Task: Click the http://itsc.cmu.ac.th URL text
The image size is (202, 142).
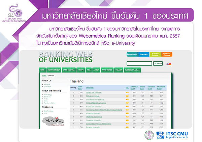Action: click(177, 137)
